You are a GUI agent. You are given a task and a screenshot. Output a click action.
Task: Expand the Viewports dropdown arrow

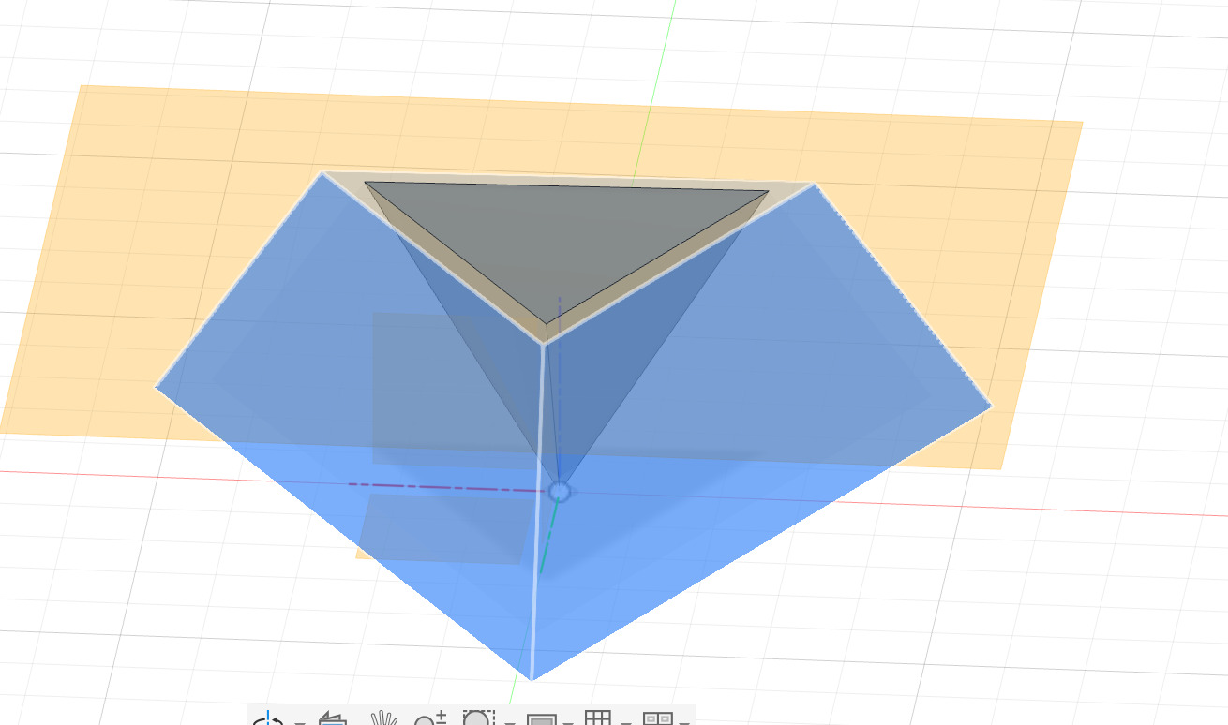pyautogui.click(x=684, y=722)
